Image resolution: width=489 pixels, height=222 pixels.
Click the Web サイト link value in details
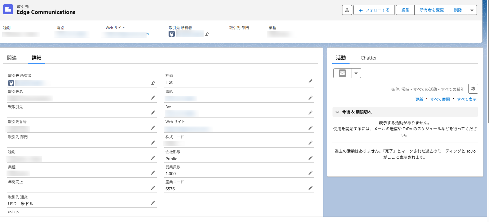click(x=188, y=128)
